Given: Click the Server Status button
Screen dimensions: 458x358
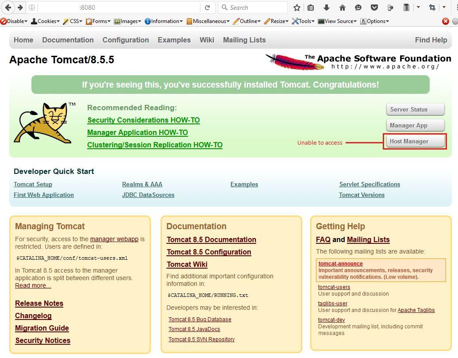Looking at the screenshot, I should pos(415,109).
